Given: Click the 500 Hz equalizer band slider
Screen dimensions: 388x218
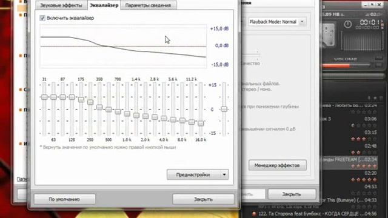Looking at the screenshot, I should 109,109.
